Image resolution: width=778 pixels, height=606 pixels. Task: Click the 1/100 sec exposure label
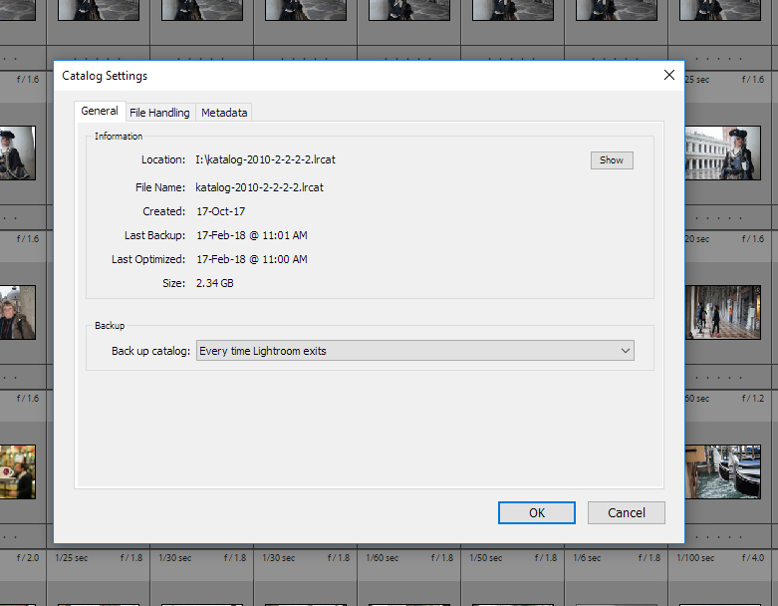[695, 558]
